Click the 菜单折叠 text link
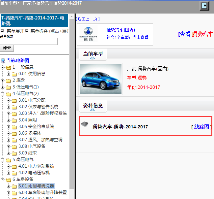The image size is (214, 199). (39, 31)
